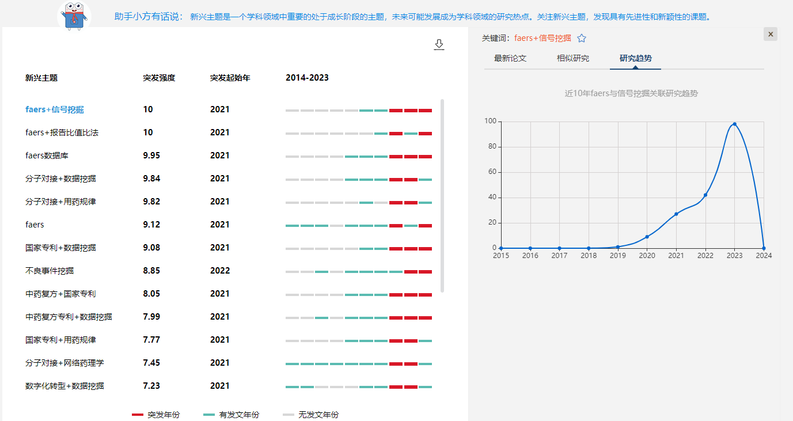Open the faers+报告比值比法 topic
Viewport: 793px width, 421px height.
[62, 132]
